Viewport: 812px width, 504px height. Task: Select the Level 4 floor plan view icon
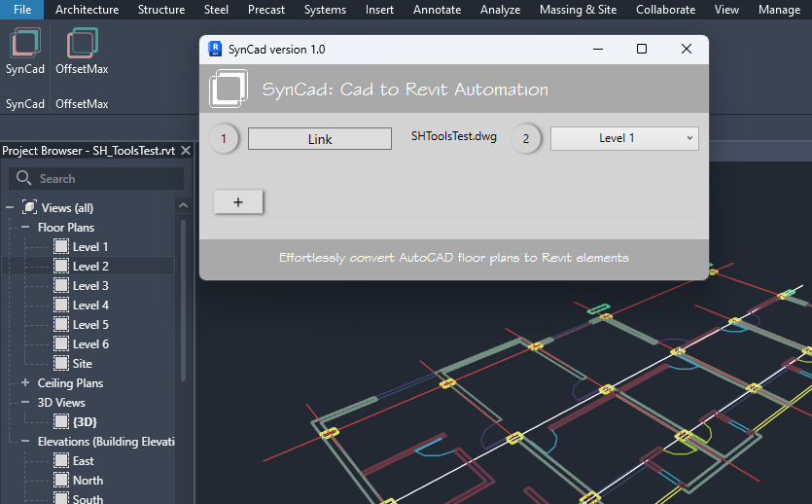point(61,306)
